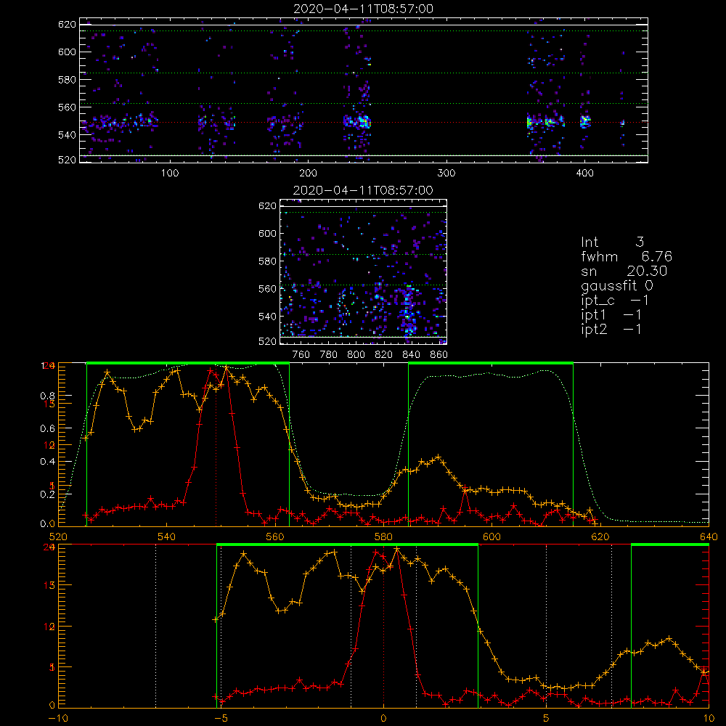Click the 5 label on the bottom plot x-axis
The width and height of the screenshot is (726, 726).
point(547,719)
